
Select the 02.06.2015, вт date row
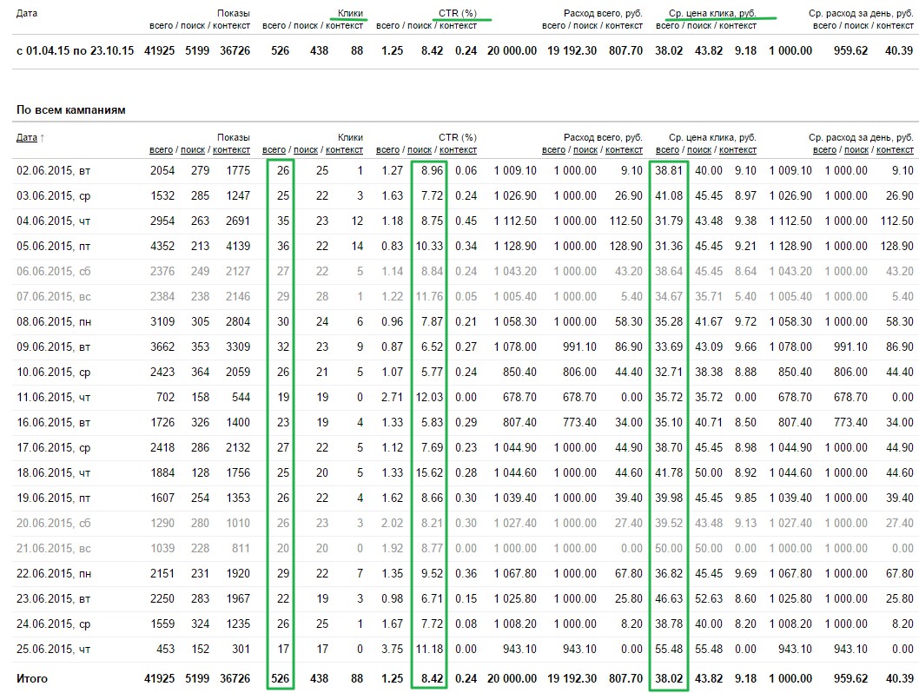(x=463, y=170)
